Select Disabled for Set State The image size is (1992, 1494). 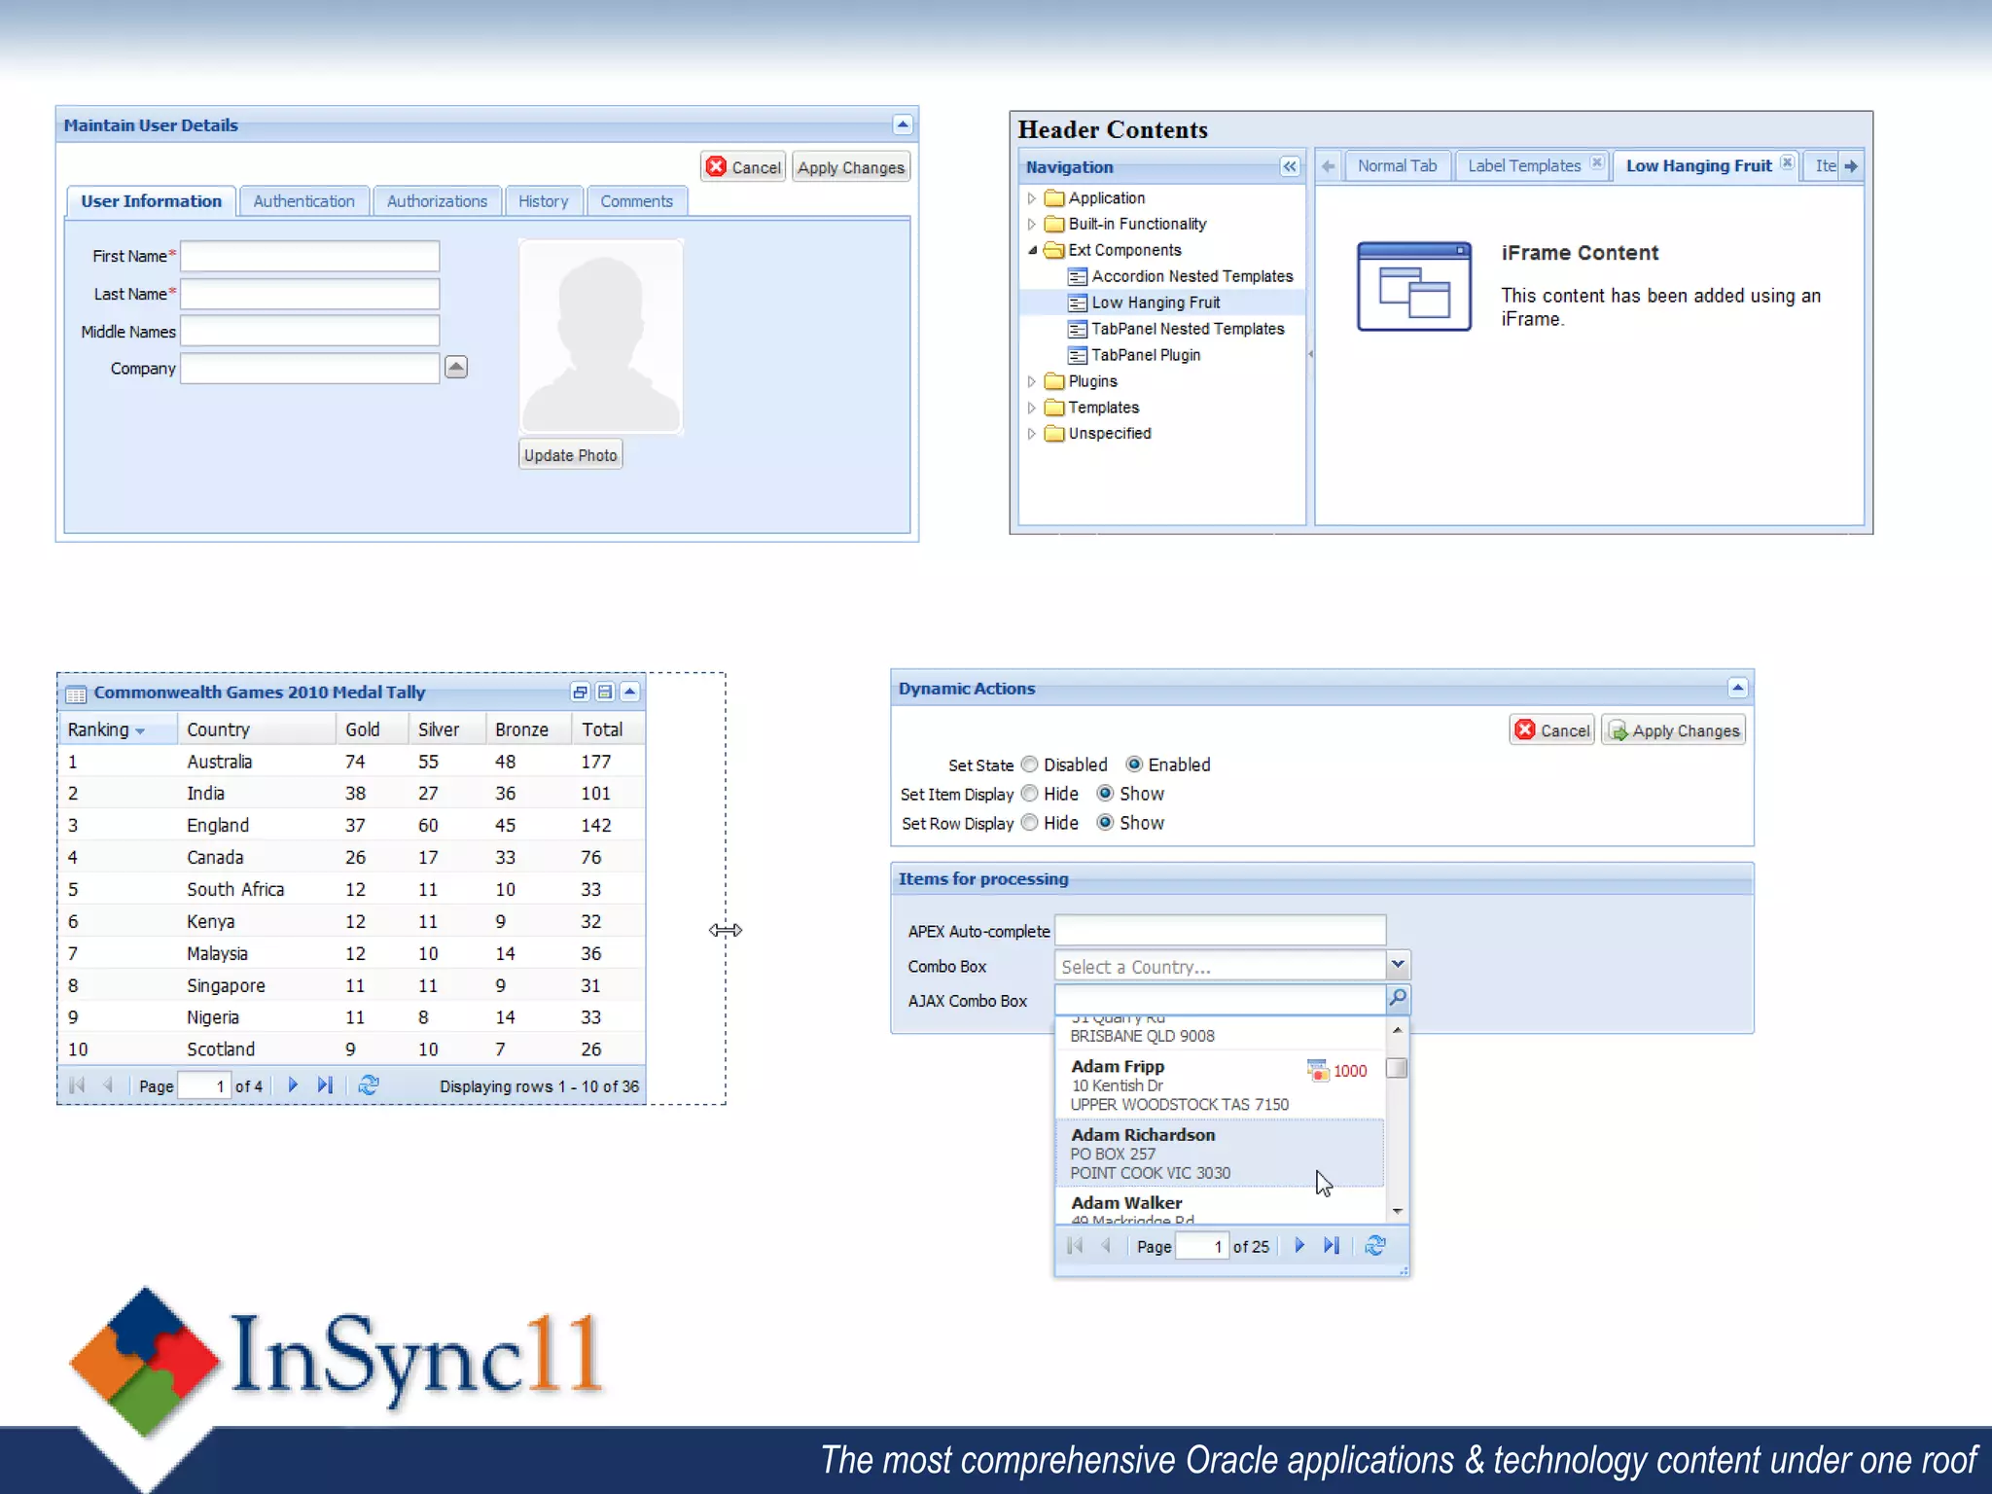point(1030,765)
